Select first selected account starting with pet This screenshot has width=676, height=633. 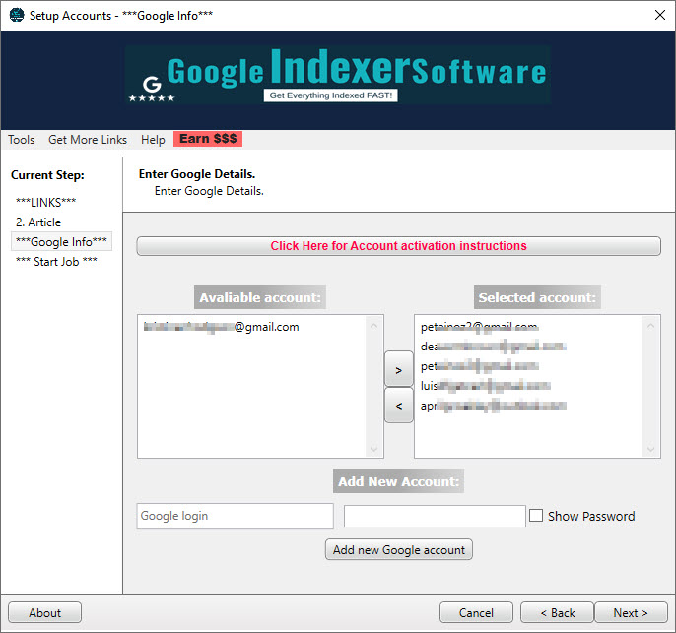point(479,327)
